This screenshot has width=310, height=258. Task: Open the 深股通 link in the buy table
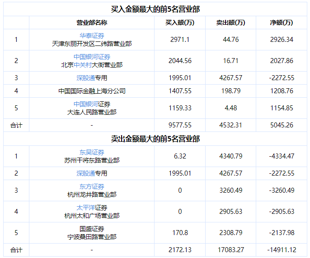(x=85, y=78)
